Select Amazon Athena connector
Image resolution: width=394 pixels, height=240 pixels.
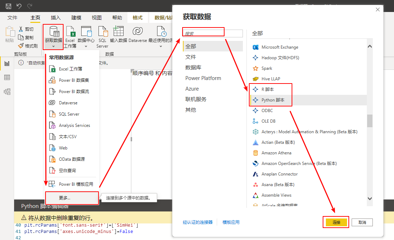308,153
